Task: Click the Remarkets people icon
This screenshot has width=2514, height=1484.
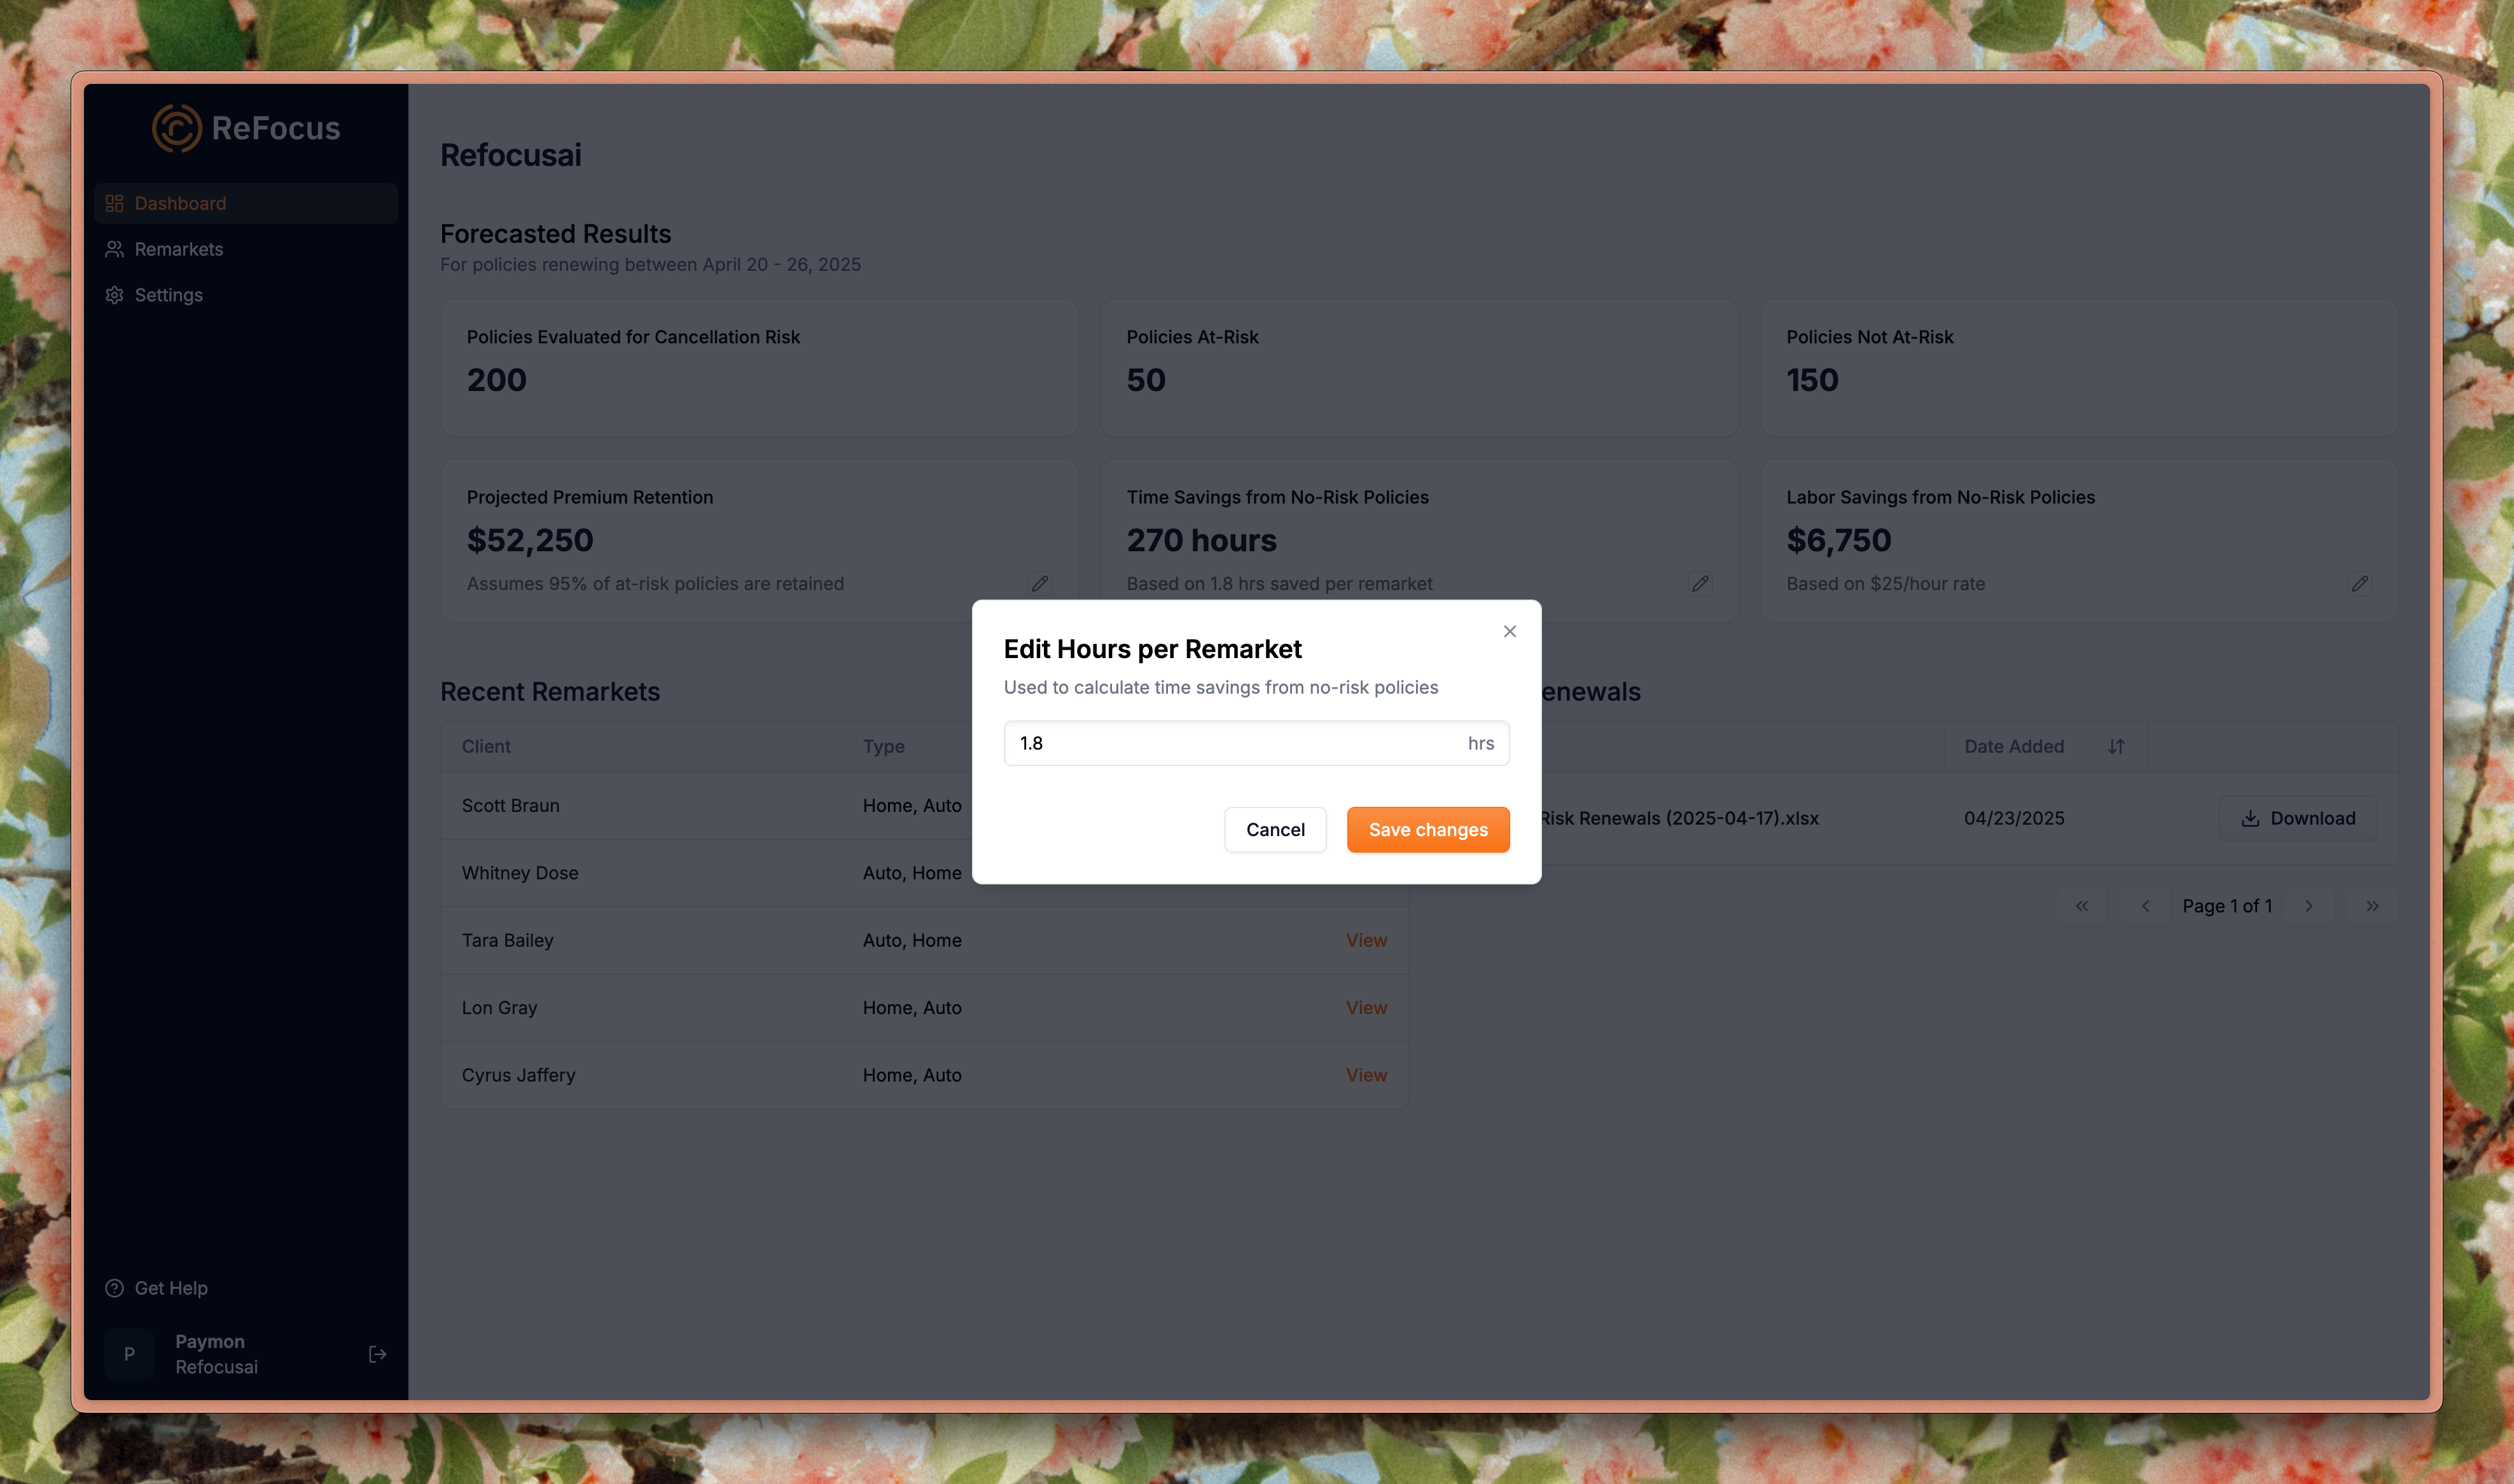Action: [x=114, y=249]
